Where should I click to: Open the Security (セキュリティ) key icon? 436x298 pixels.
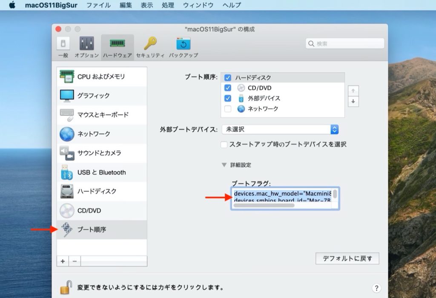coord(150,44)
